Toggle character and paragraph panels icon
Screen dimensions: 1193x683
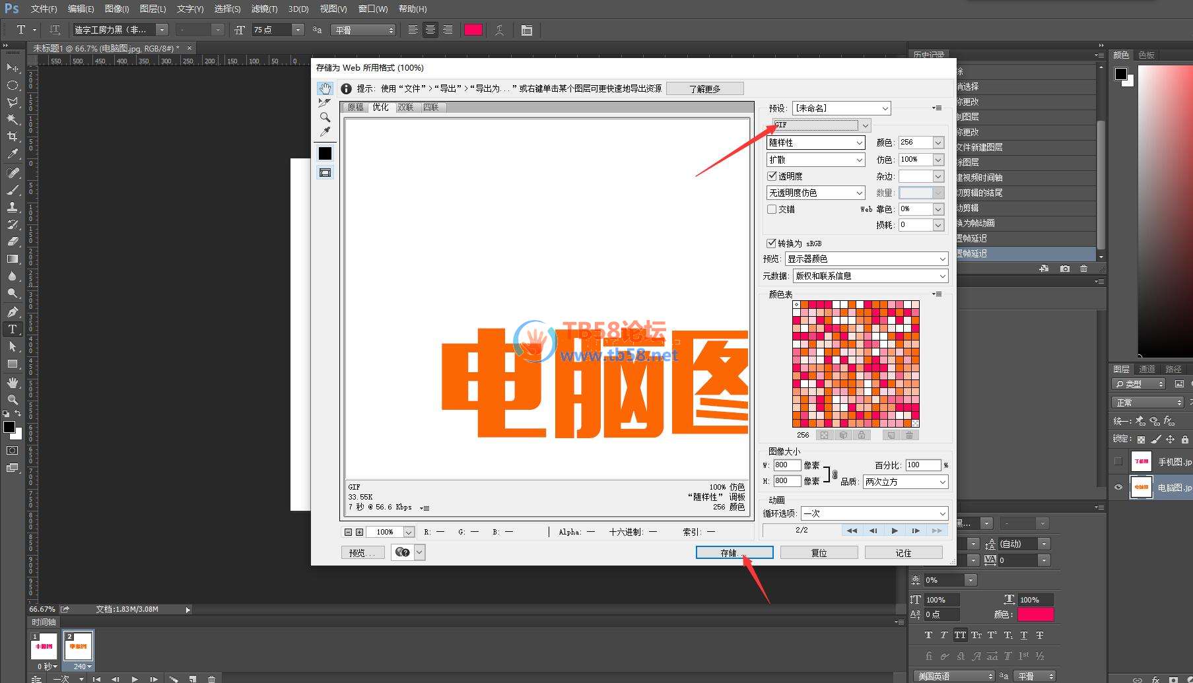pyautogui.click(x=526, y=30)
